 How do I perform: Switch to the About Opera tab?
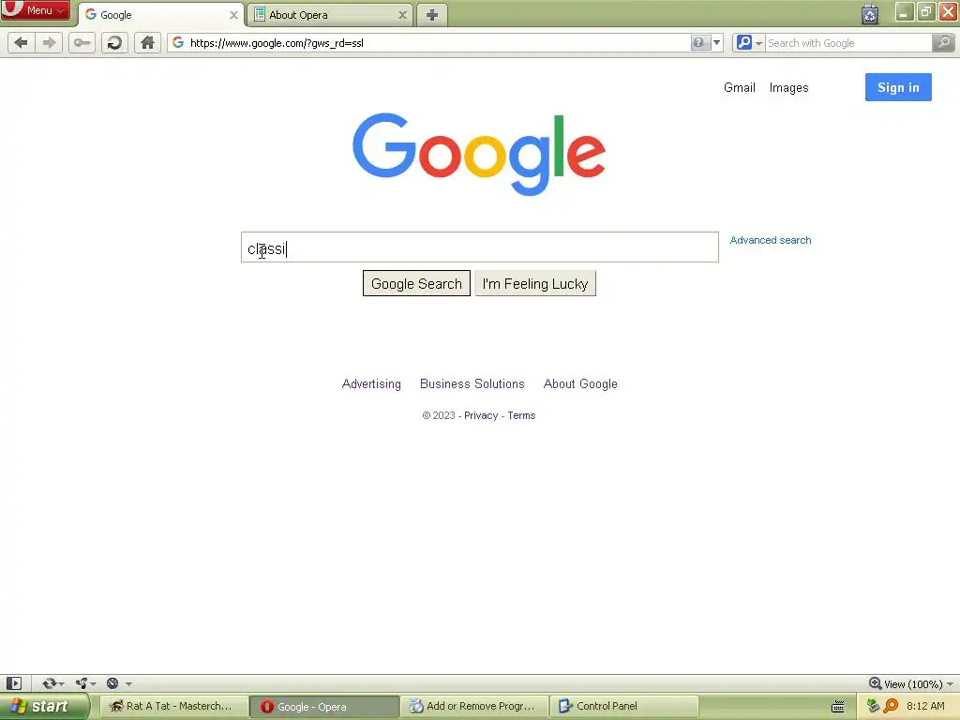click(x=329, y=15)
